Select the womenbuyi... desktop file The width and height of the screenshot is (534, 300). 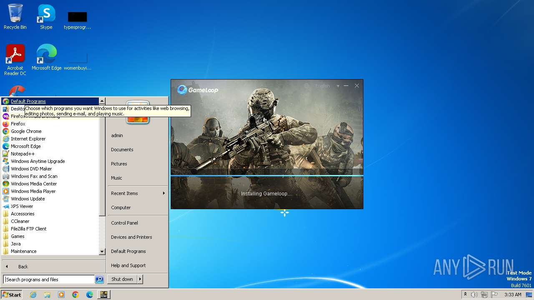click(x=77, y=60)
